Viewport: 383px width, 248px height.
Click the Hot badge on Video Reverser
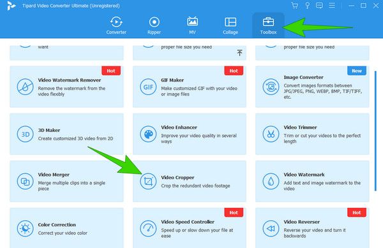click(357, 212)
